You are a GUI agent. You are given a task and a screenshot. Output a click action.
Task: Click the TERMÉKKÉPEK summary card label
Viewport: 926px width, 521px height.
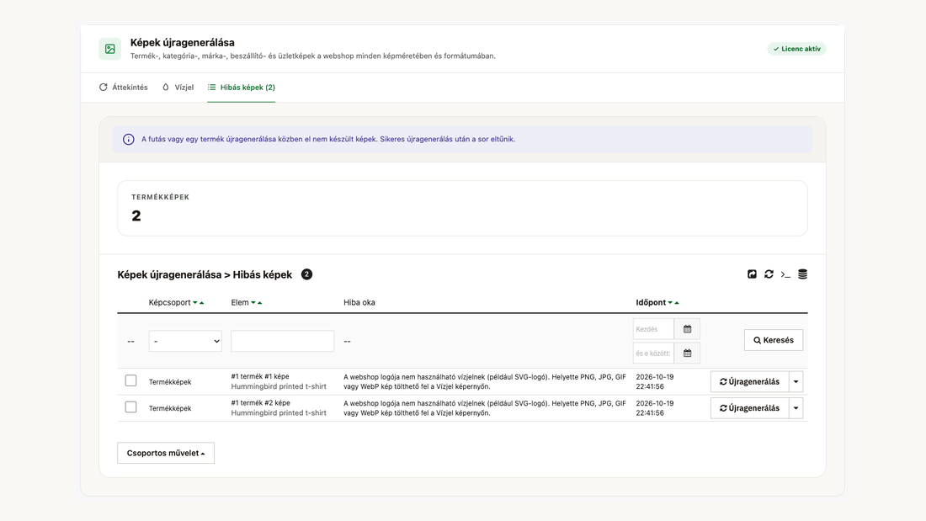pyautogui.click(x=161, y=197)
